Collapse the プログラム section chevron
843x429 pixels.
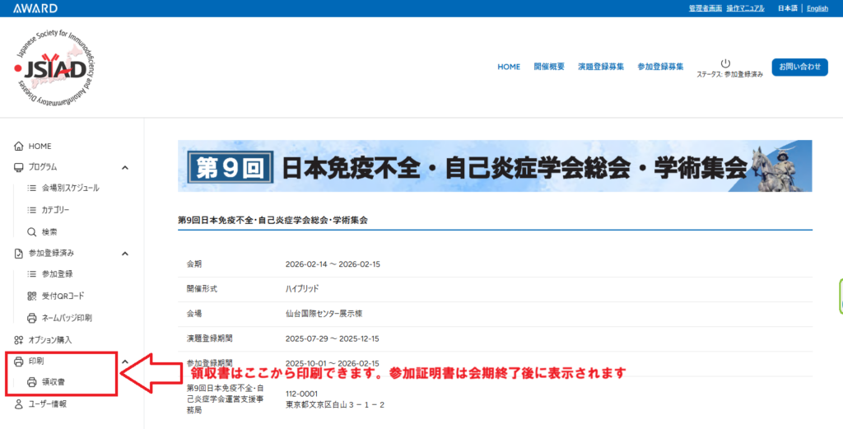(125, 168)
